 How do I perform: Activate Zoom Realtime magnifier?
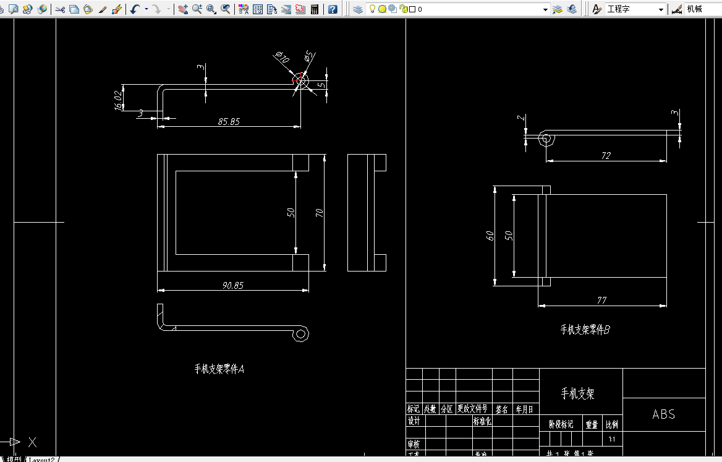[x=197, y=9]
